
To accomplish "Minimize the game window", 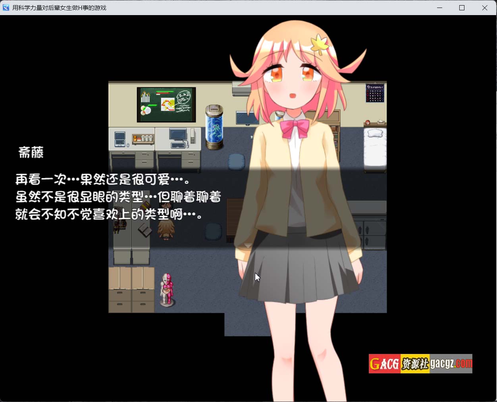I will click(439, 8).
